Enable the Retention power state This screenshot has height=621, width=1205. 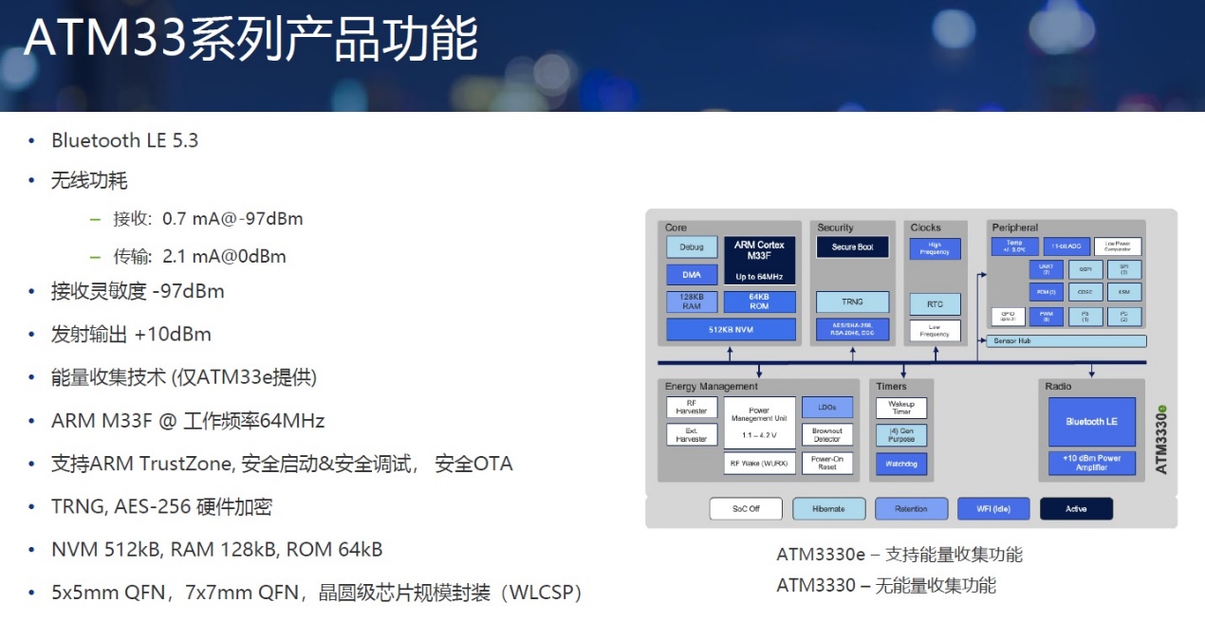click(x=911, y=508)
